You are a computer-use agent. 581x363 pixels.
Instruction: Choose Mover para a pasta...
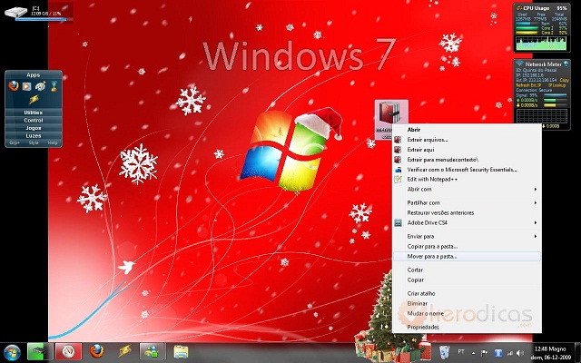tap(467, 256)
